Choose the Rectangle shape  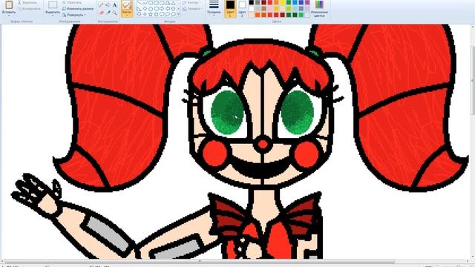[x=157, y=3]
